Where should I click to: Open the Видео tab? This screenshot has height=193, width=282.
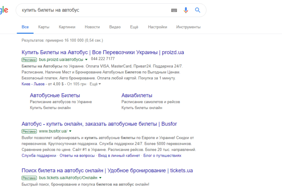[115, 27]
